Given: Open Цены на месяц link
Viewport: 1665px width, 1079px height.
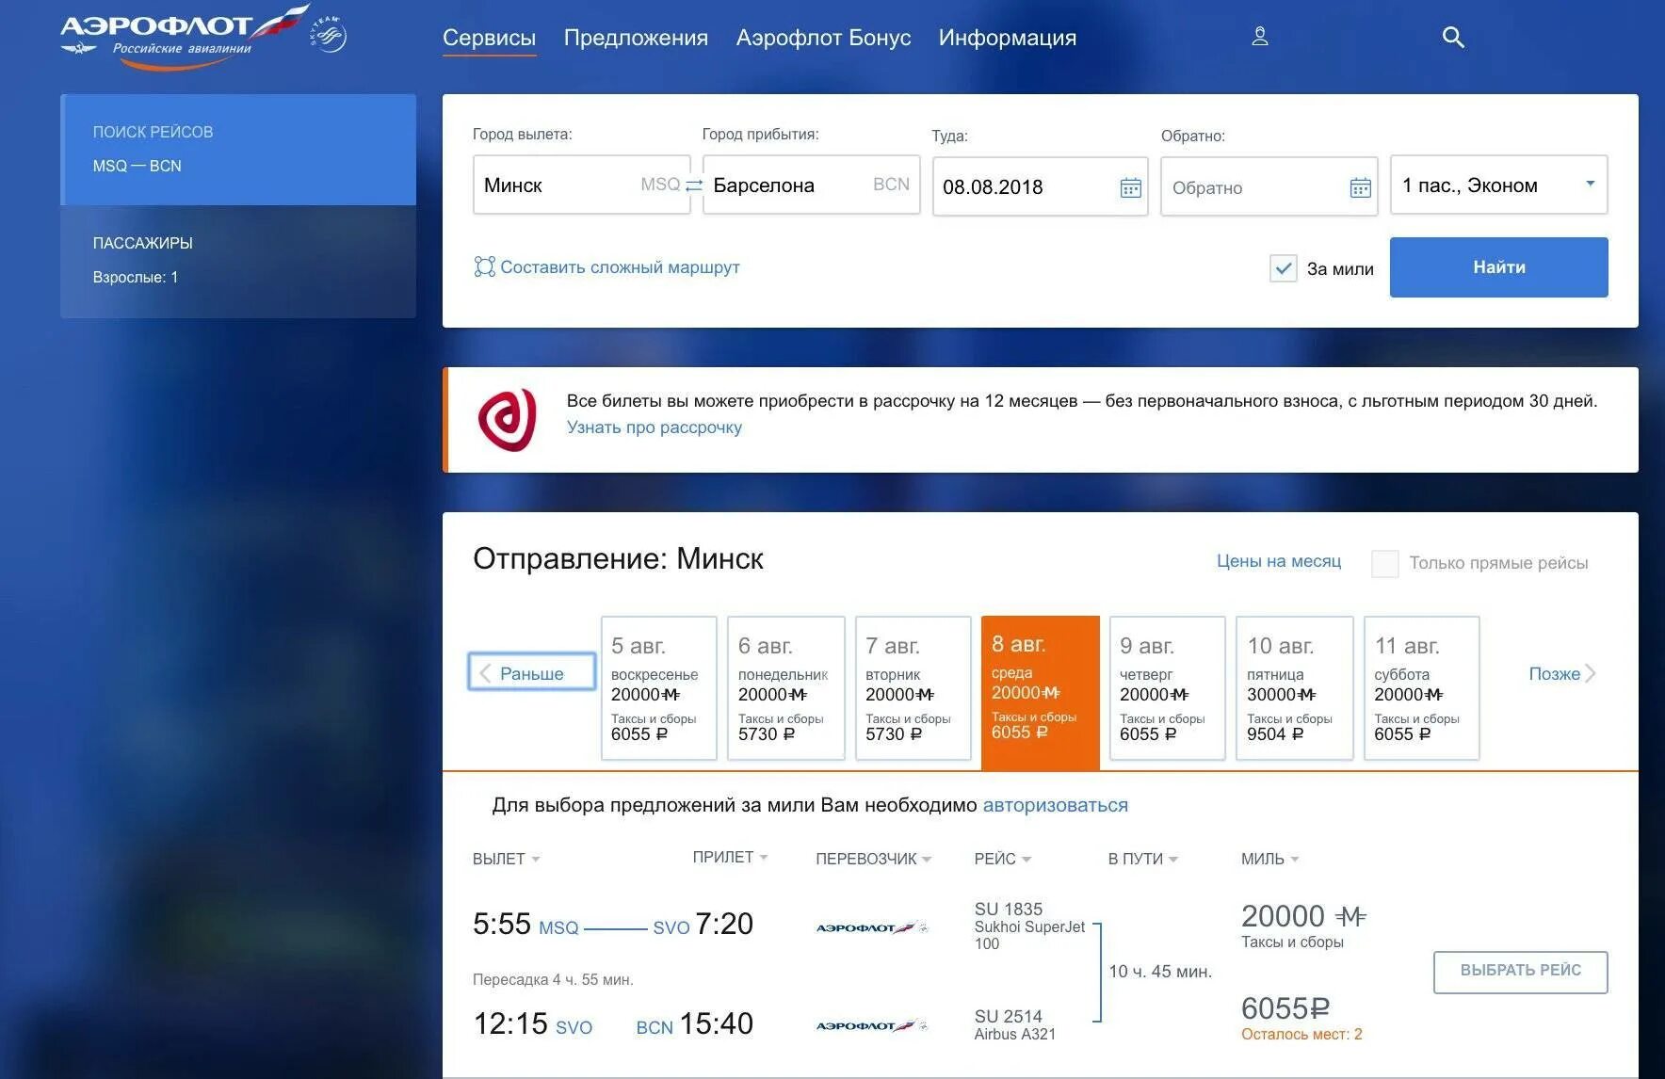Looking at the screenshot, I should (x=1278, y=561).
